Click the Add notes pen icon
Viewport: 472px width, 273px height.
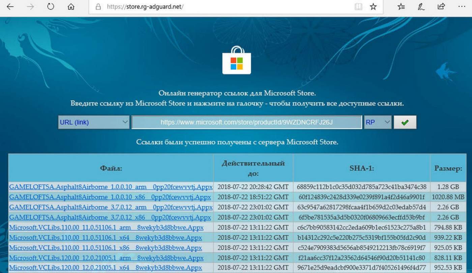(x=421, y=7)
